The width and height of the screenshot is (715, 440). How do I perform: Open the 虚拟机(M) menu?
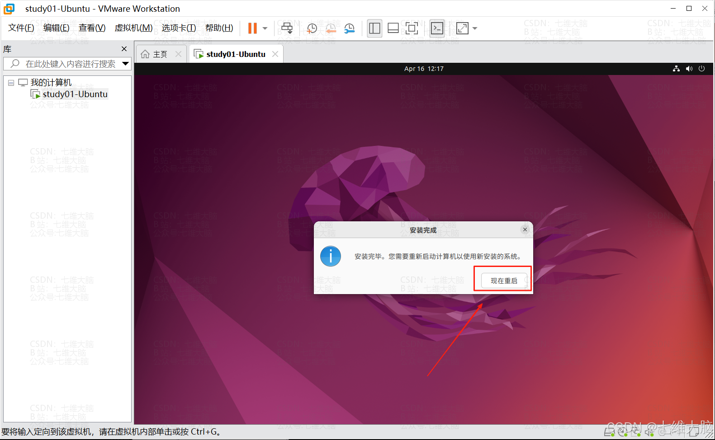tap(134, 28)
